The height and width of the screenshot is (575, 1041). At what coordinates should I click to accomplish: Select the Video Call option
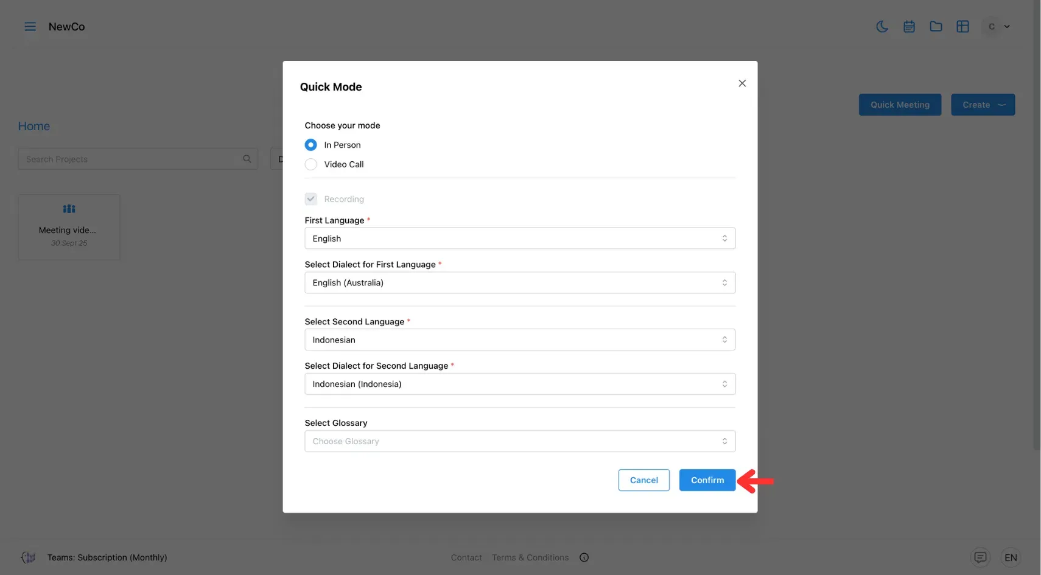coord(310,164)
